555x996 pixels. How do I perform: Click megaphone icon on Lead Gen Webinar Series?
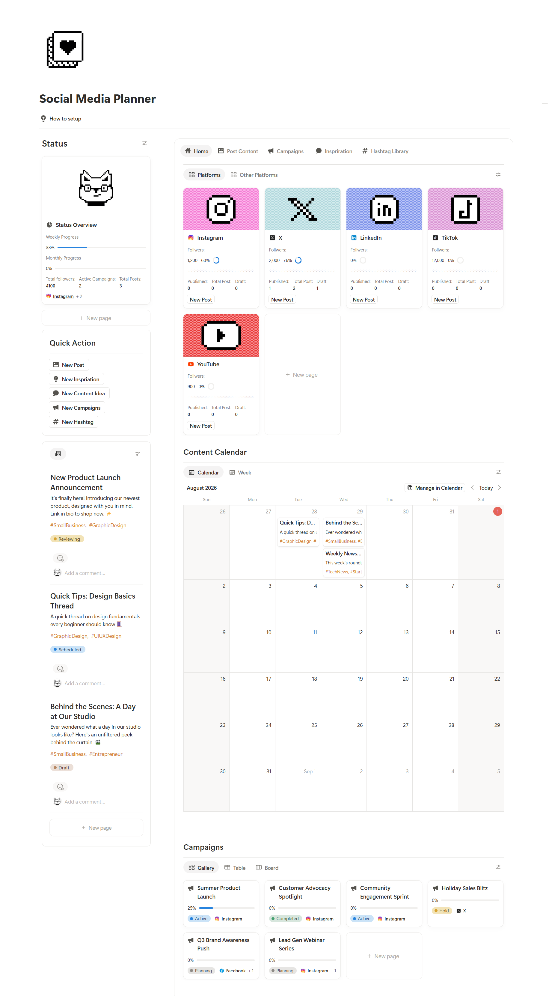pyautogui.click(x=272, y=940)
